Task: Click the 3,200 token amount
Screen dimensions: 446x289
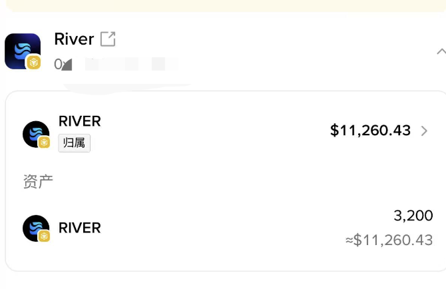Action: [413, 216]
